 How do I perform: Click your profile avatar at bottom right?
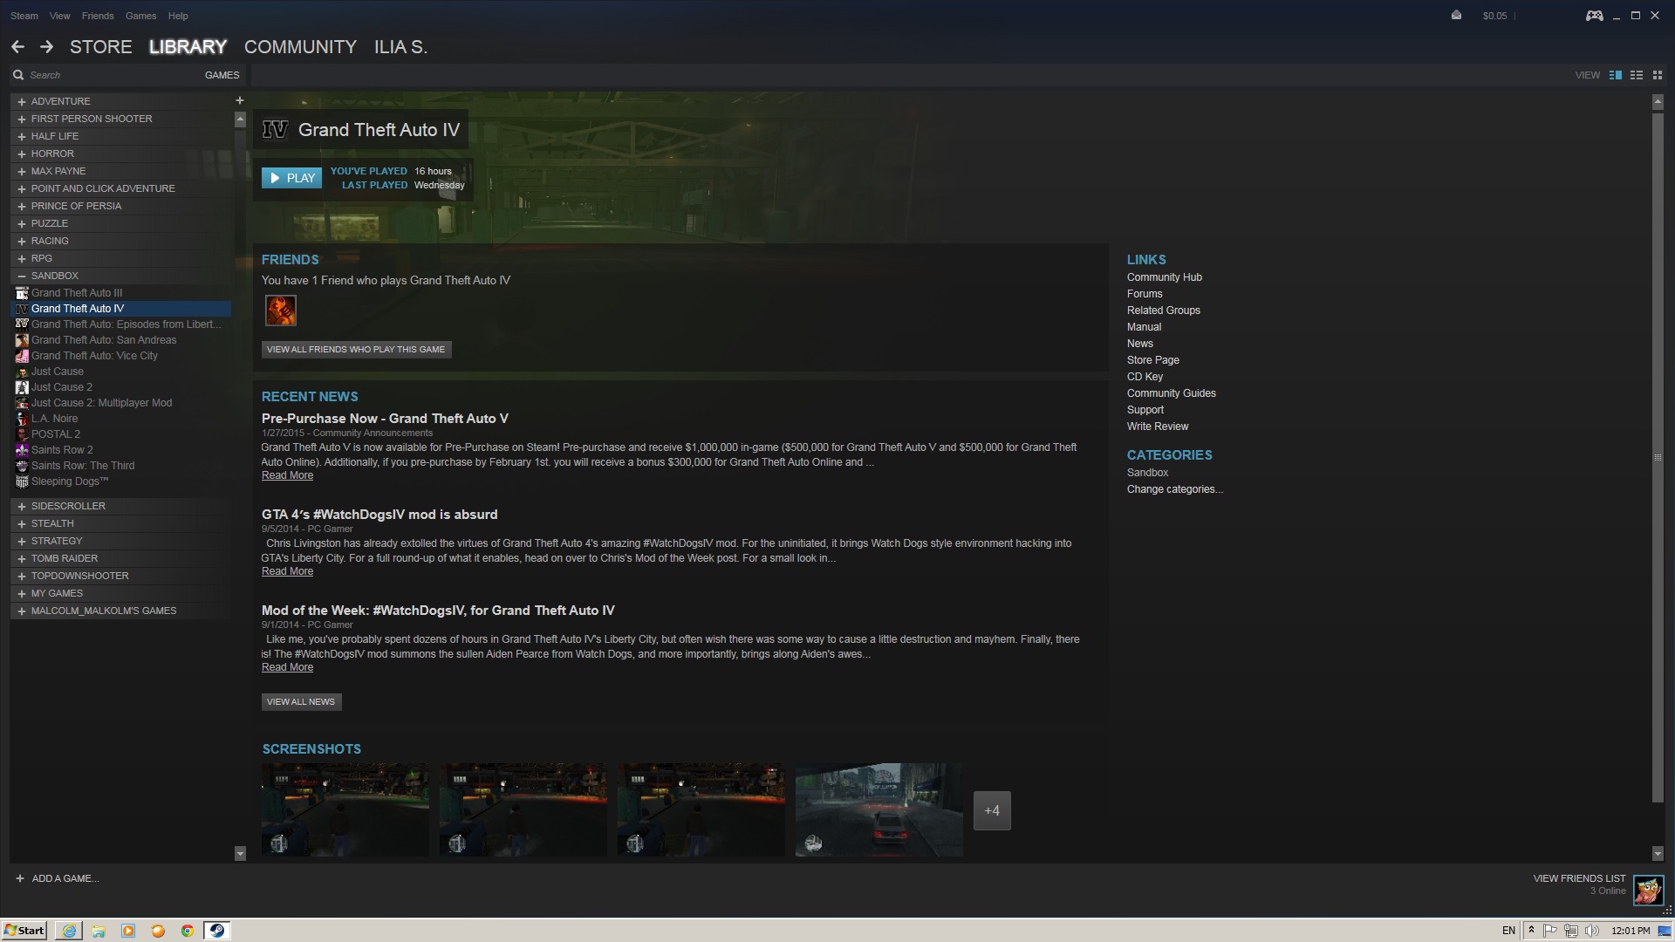click(1649, 891)
